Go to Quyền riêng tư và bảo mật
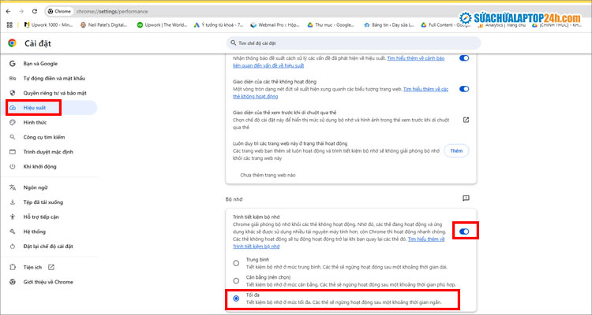The height and width of the screenshot is (315, 592). click(54, 93)
